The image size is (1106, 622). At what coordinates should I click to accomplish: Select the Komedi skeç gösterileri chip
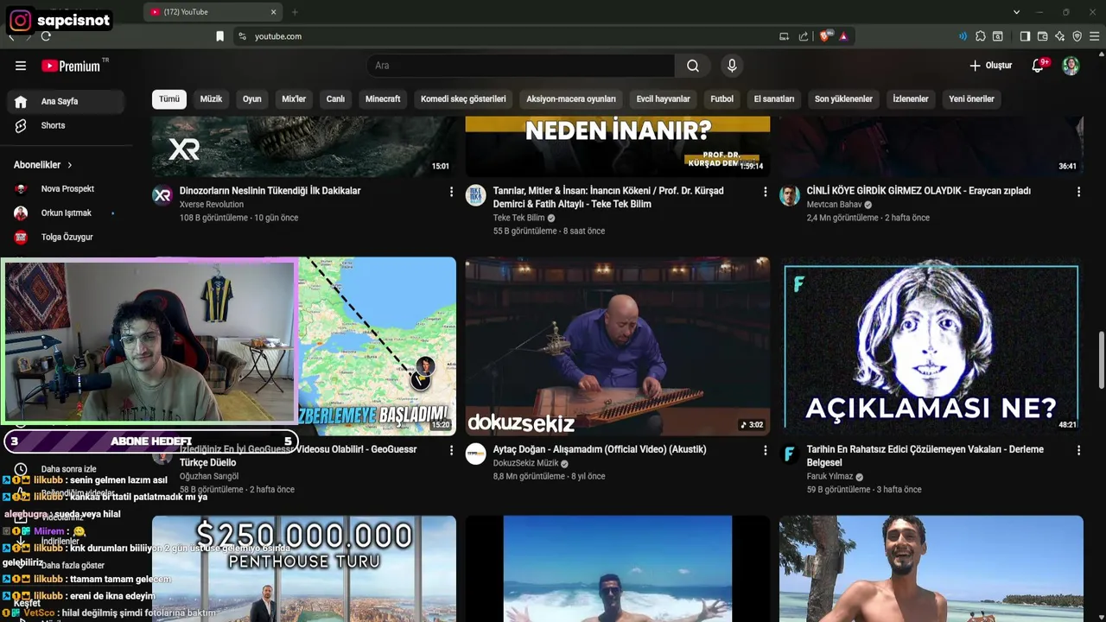click(x=463, y=99)
